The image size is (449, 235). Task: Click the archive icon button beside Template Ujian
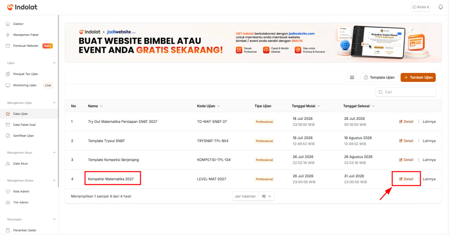(x=352, y=77)
